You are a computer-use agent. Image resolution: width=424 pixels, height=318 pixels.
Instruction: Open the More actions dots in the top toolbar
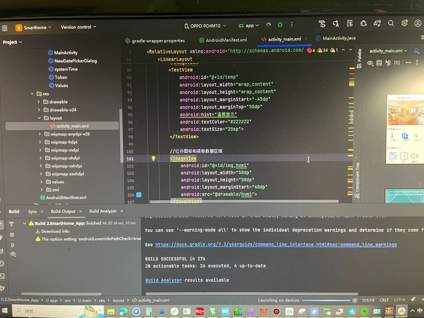point(291,25)
